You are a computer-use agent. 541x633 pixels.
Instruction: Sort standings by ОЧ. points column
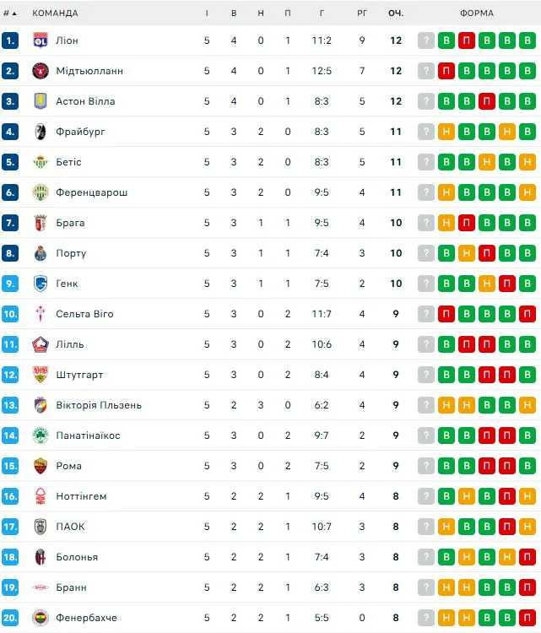(x=396, y=14)
